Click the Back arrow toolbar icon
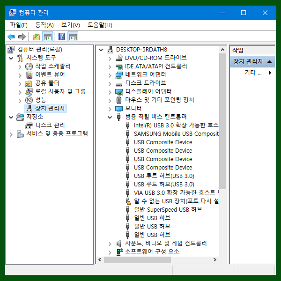281x281 pixels. (x=11, y=37)
